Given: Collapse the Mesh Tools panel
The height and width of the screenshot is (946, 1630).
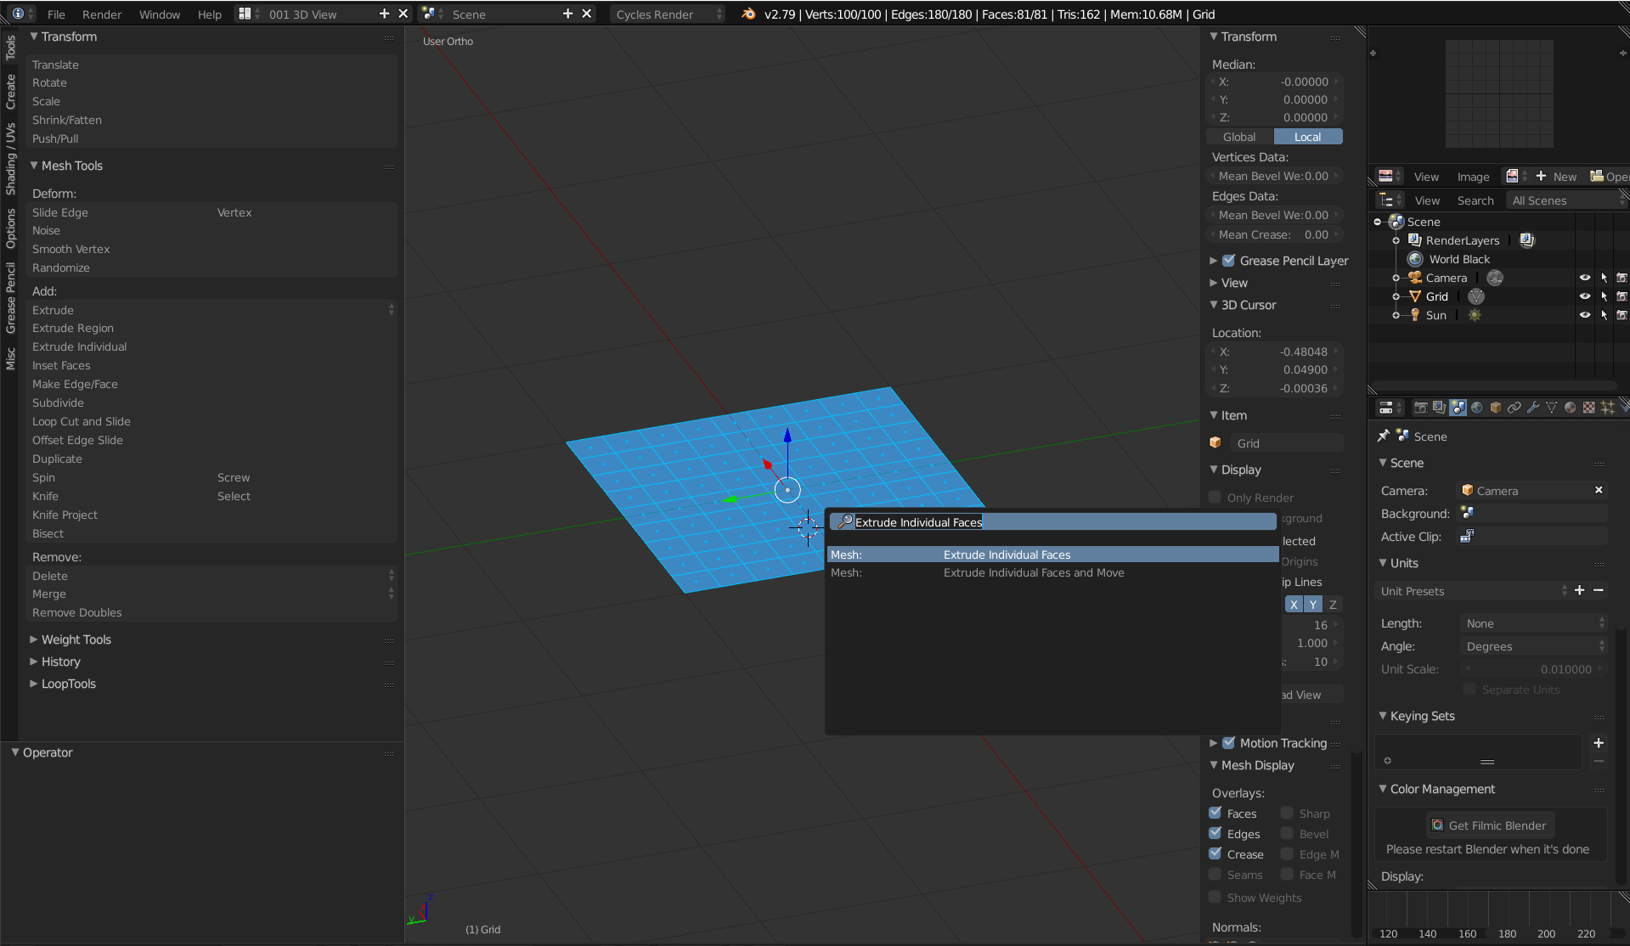Looking at the screenshot, I should click(34, 166).
